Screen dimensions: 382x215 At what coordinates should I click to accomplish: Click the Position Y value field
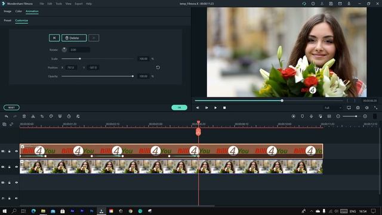93,67
